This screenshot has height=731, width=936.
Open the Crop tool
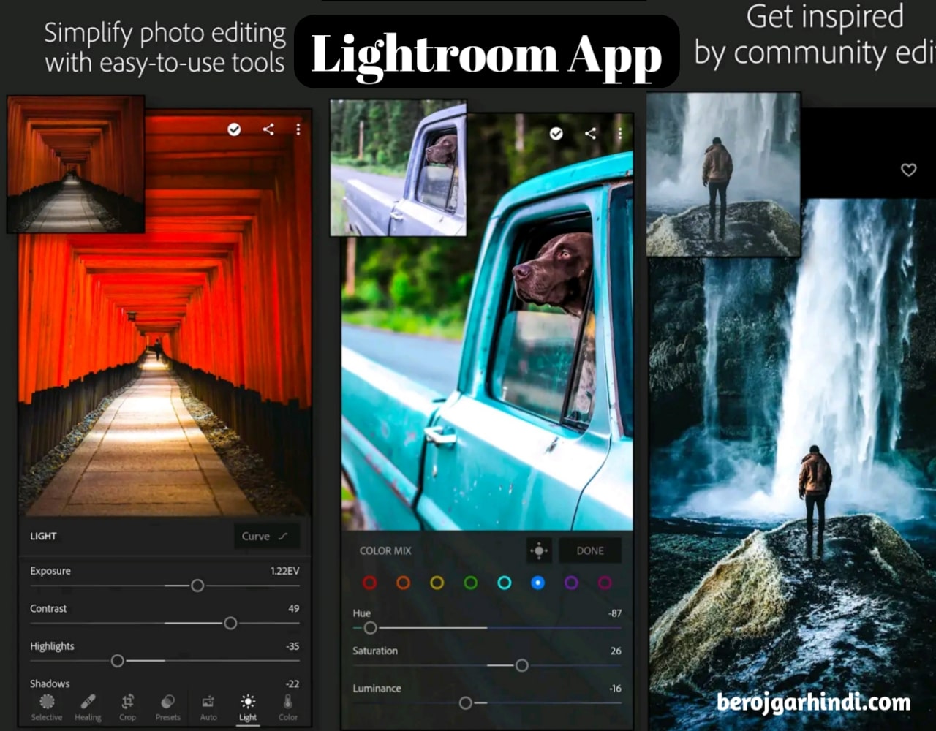[128, 707]
